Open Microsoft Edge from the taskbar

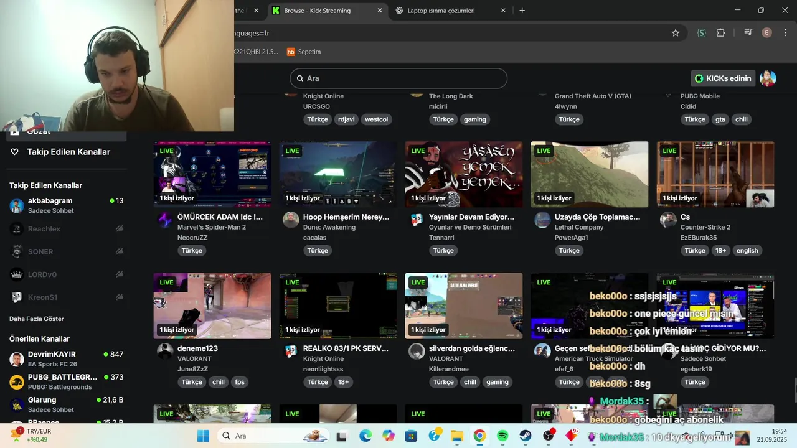[x=365, y=436]
